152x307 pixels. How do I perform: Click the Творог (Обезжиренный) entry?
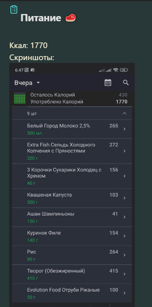[72, 274]
